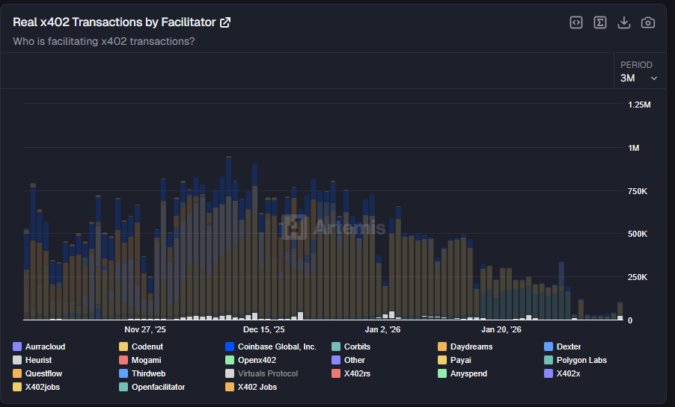Toggle Dexter series in legend
This screenshot has height=407, width=675.
tap(563, 347)
